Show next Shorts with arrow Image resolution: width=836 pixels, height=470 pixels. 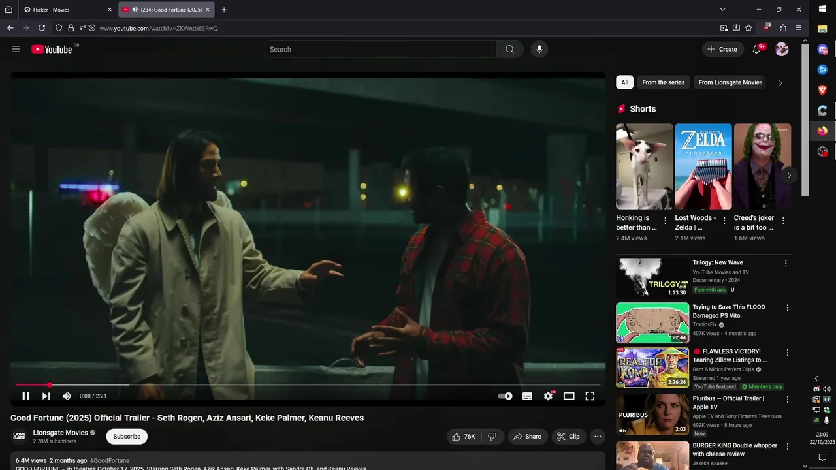pos(789,175)
